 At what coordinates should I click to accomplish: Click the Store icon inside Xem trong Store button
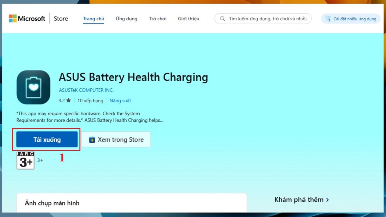coord(92,140)
